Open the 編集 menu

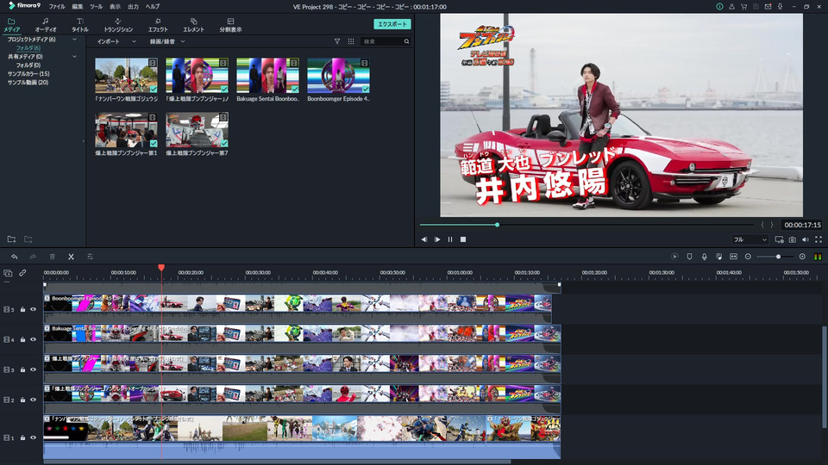click(x=78, y=7)
